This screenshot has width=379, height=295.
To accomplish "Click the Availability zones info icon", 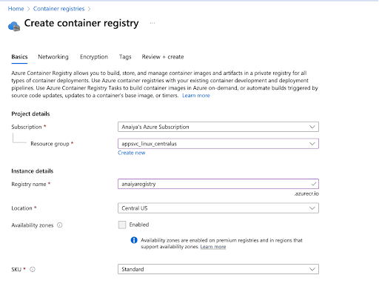I will pos(60,225).
